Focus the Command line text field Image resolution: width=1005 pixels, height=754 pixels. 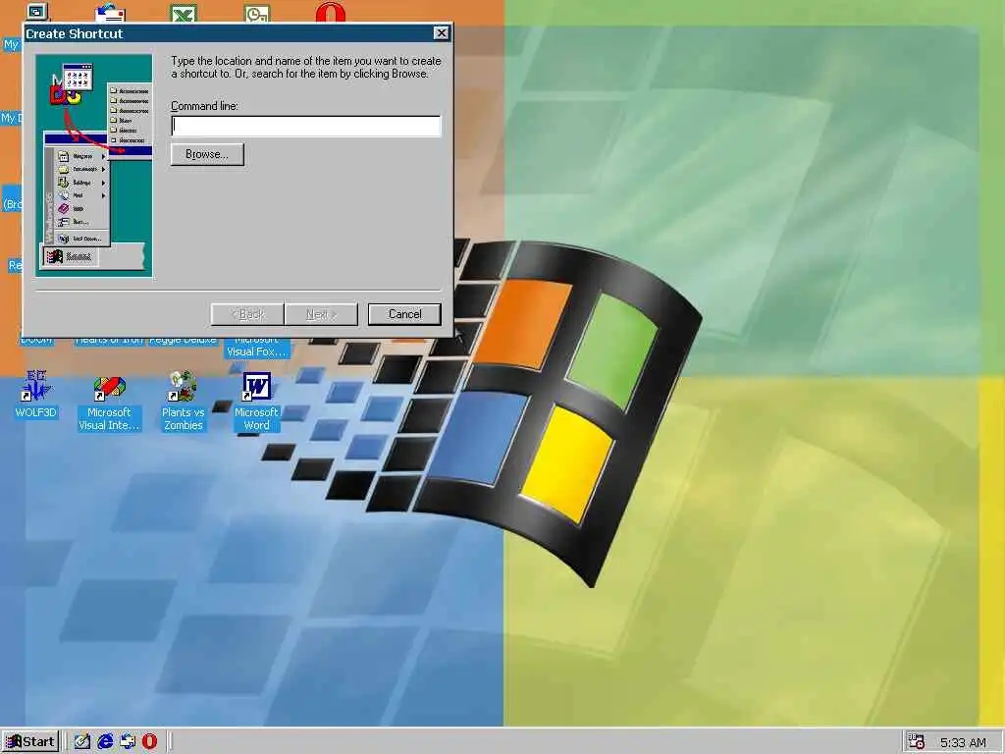[x=306, y=126]
